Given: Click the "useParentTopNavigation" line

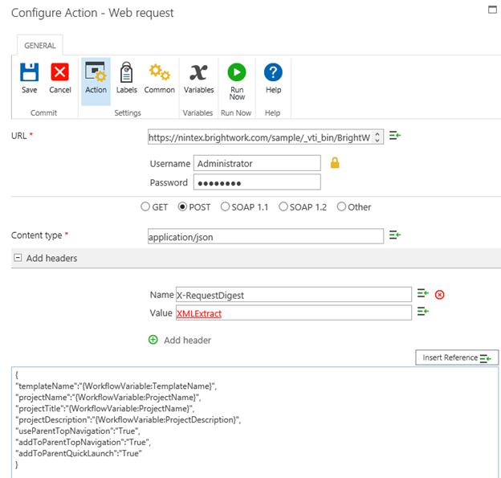Looking at the screenshot, I should tap(78, 431).
